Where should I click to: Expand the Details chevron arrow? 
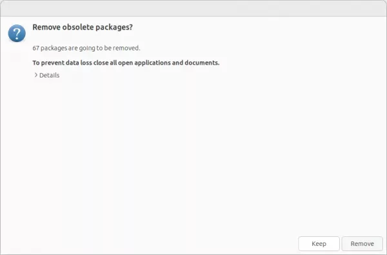coord(36,75)
